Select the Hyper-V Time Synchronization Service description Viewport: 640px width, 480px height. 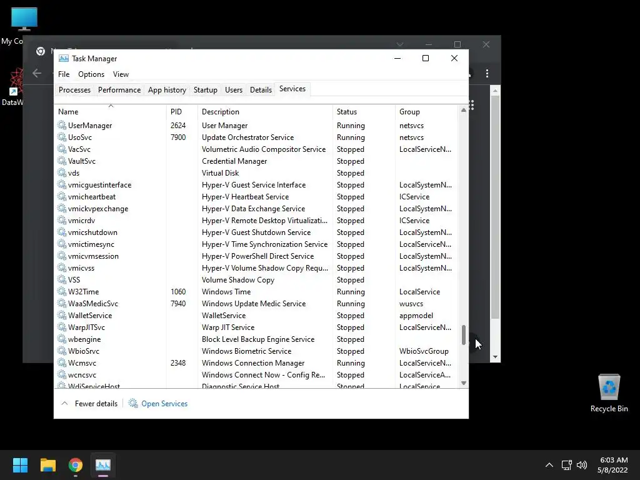point(264,244)
